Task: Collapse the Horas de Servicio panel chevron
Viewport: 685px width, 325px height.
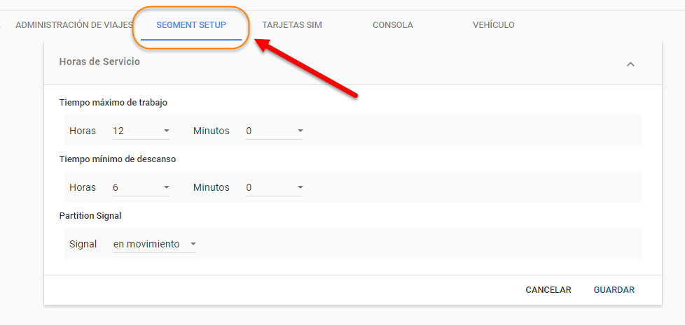Action: coord(630,64)
